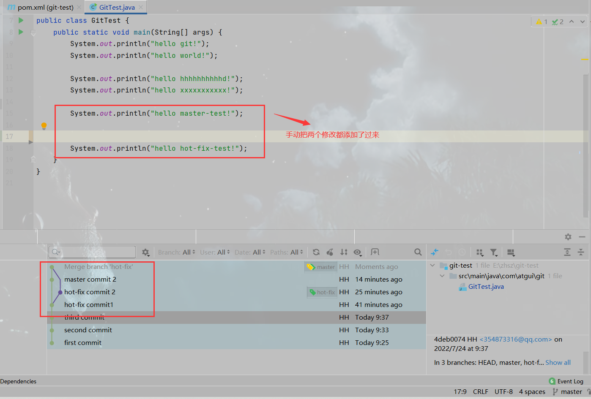
Task: Fold the main method code block
Action: click(x=33, y=33)
